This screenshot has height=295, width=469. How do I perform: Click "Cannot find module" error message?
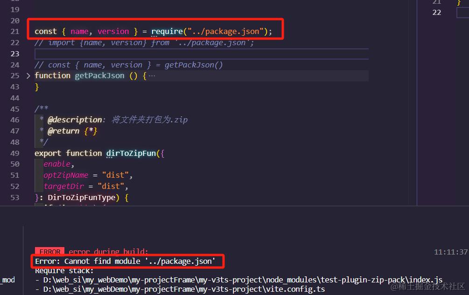[x=125, y=261]
